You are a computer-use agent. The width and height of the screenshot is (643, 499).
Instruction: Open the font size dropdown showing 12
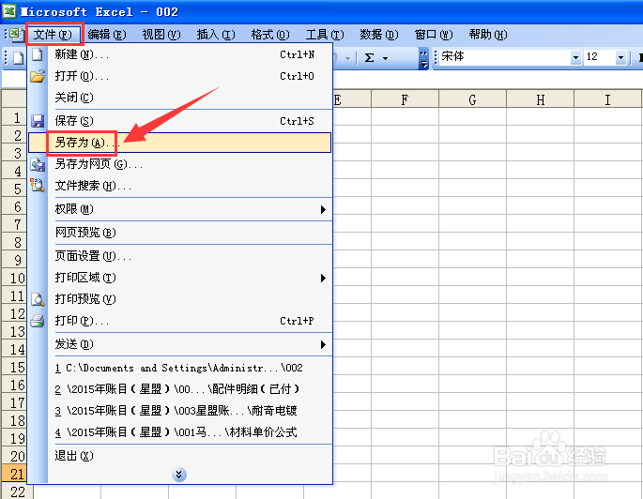(620, 58)
